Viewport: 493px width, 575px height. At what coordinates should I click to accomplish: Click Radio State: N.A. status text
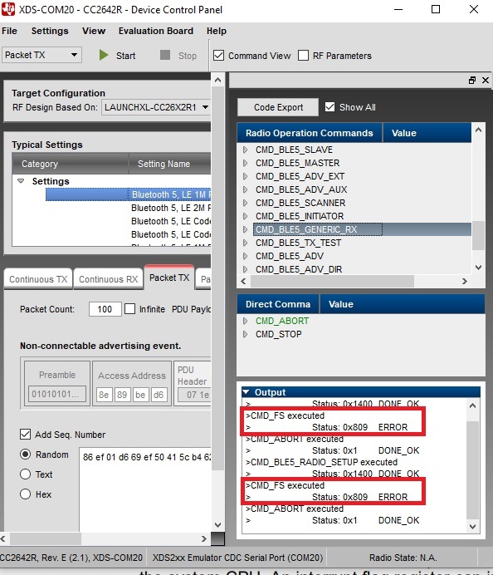[x=403, y=558]
